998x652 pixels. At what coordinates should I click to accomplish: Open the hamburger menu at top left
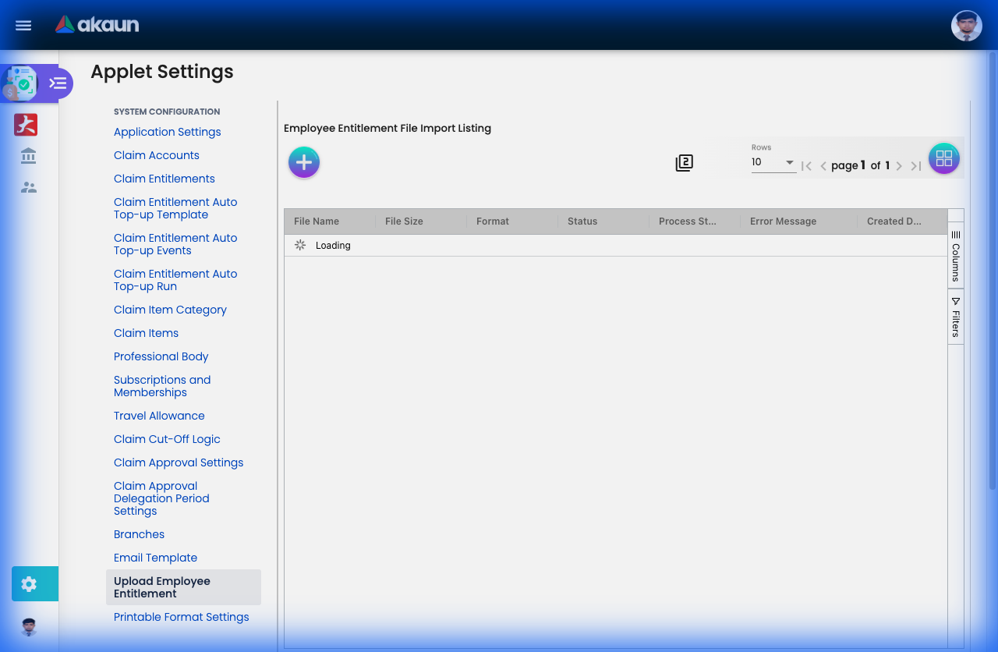click(23, 25)
